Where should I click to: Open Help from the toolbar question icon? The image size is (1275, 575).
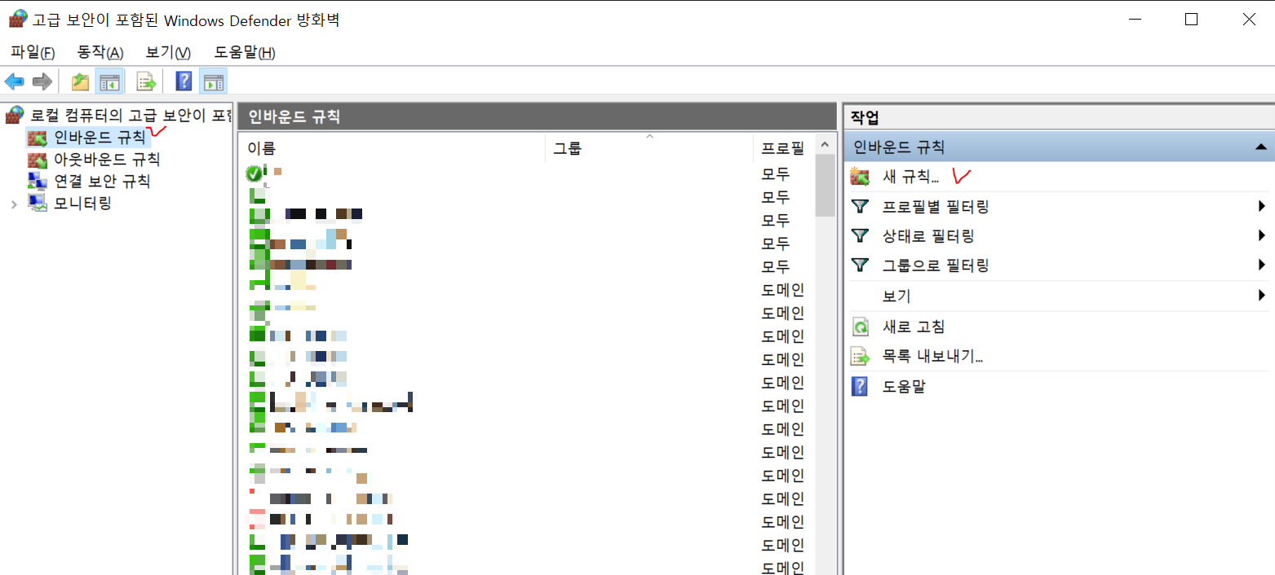tap(184, 81)
